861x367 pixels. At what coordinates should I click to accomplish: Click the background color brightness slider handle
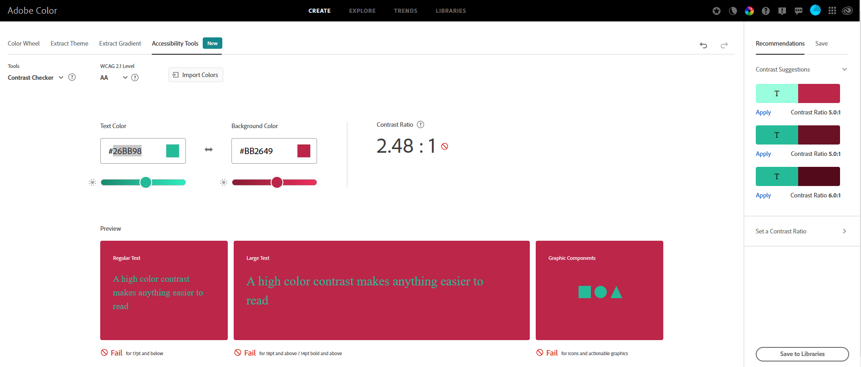pos(277,182)
